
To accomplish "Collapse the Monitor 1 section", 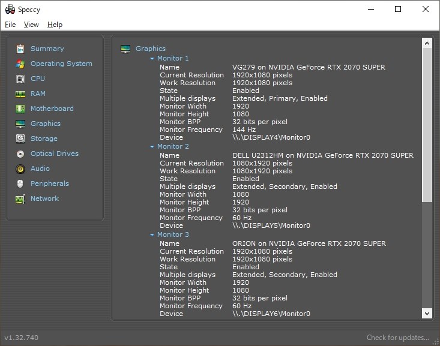I will [152, 59].
